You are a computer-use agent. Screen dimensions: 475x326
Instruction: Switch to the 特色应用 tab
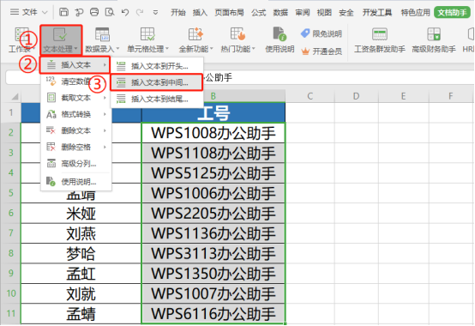[x=415, y=12]
